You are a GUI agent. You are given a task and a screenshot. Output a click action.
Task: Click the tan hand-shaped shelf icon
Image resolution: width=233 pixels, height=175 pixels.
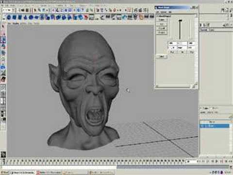pyautogui.click(x=141, y=17)
